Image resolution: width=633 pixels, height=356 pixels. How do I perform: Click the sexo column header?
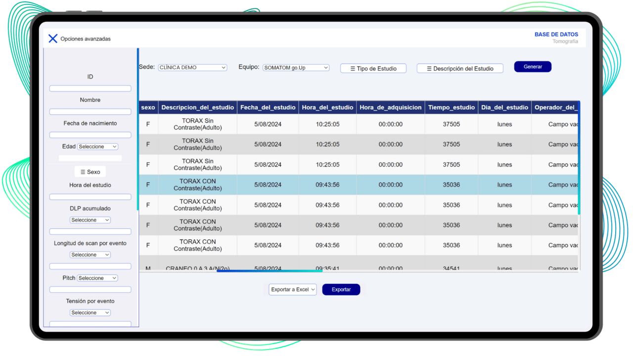[148, 107]
